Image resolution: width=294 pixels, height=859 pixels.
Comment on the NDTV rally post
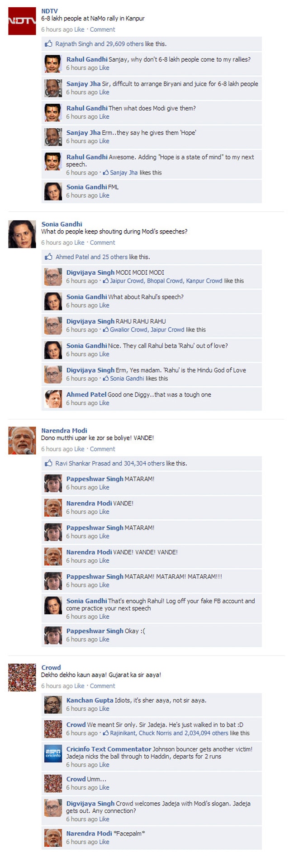(102, 29)
